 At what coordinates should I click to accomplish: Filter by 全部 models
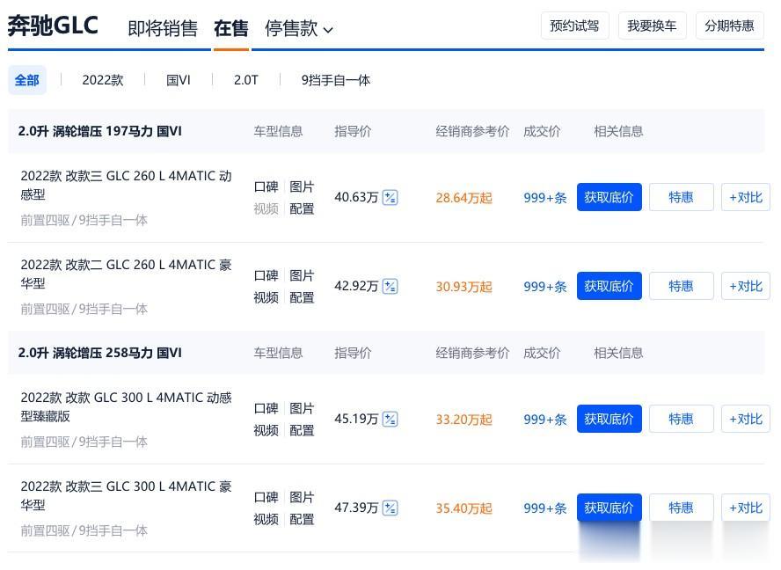click(27, 80)
